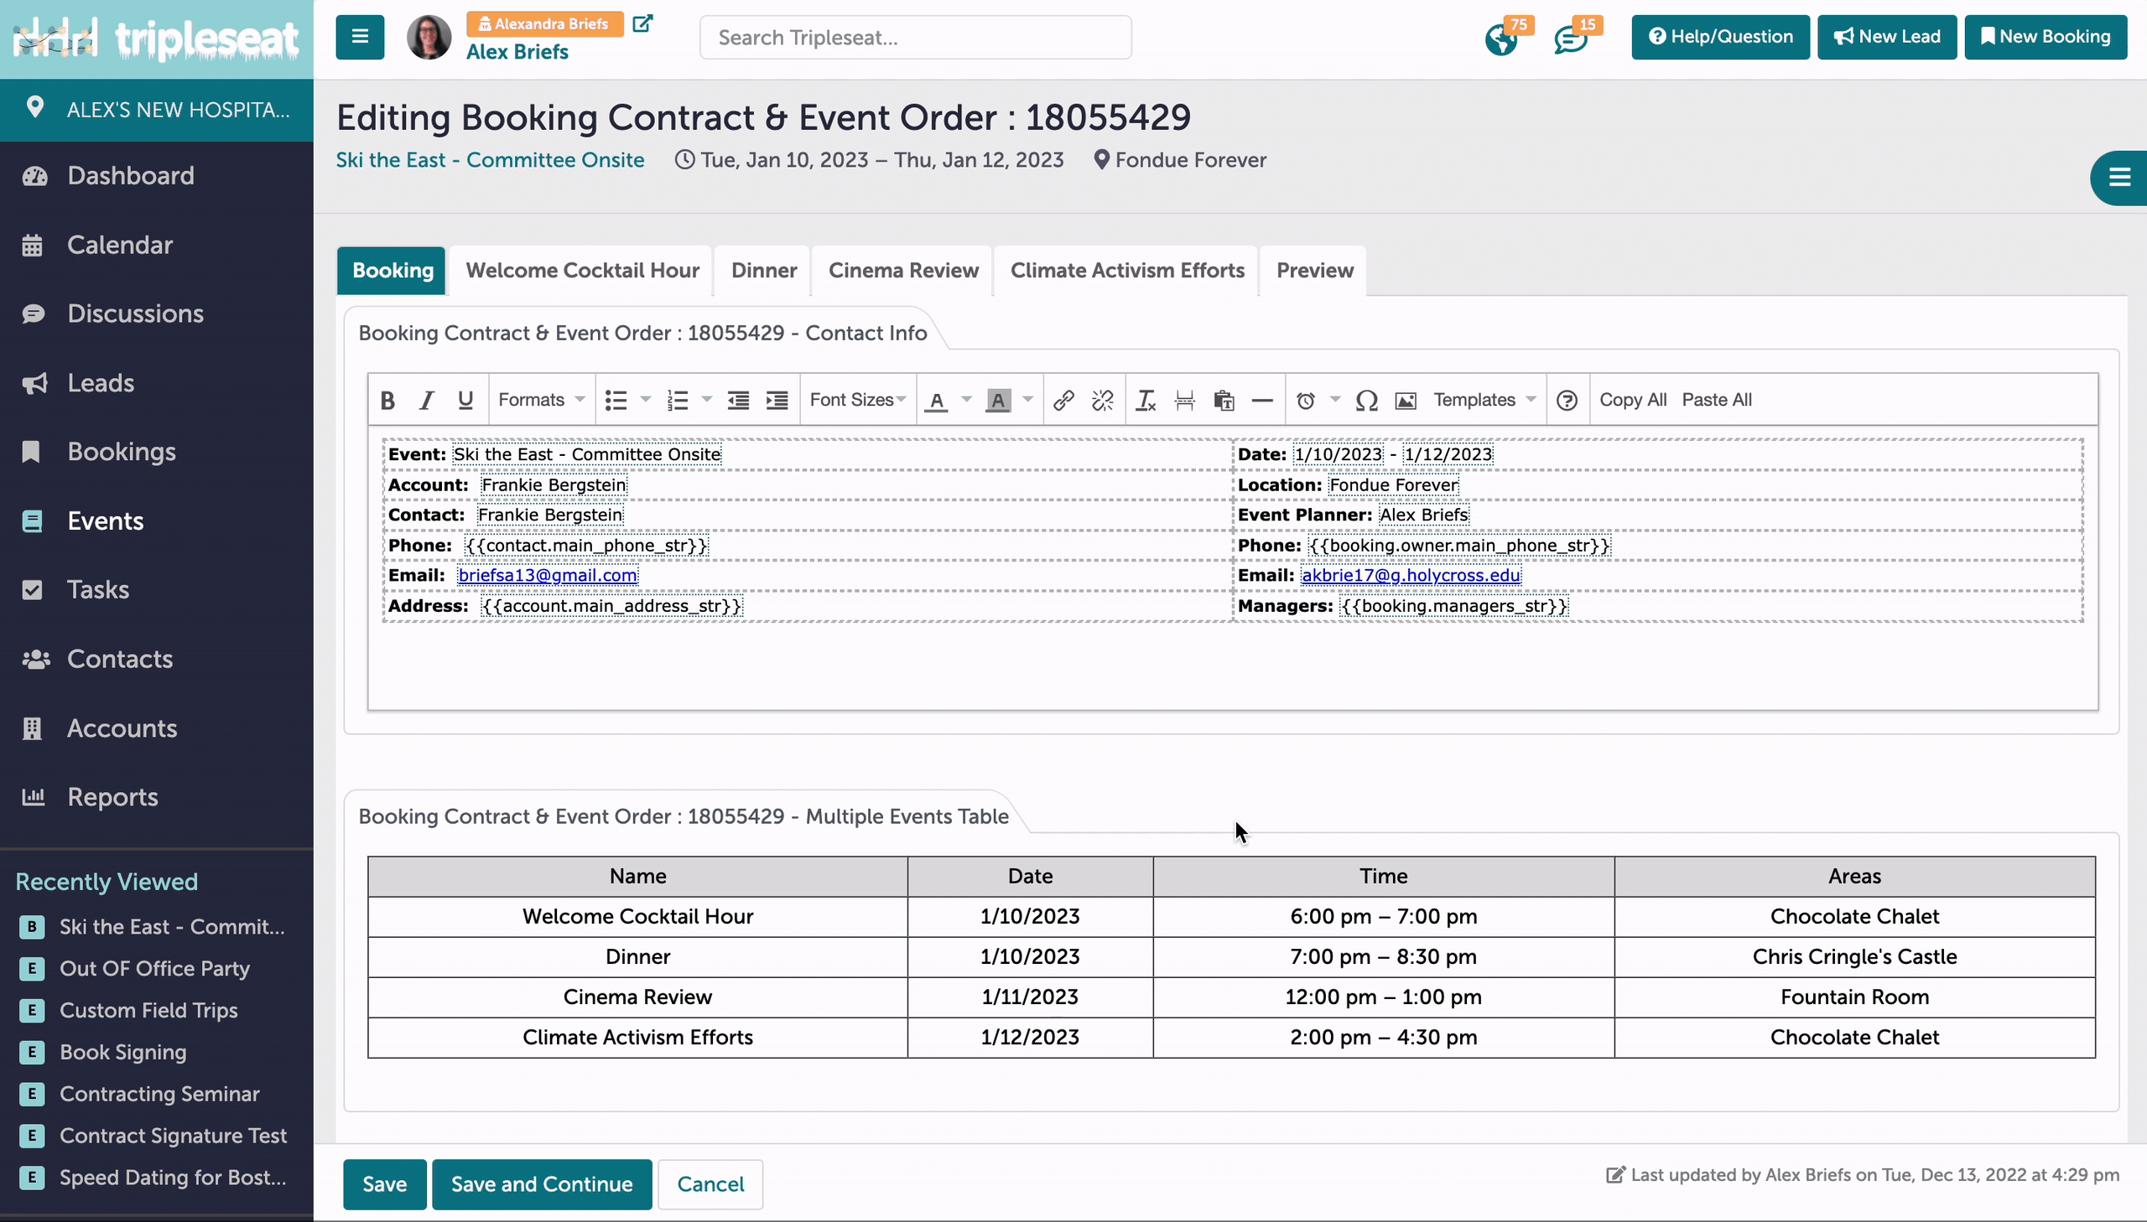This screenshot has height=1222, width=2147.
Task: Toggle italic formatting in the editor
Action: click(427, 401)
